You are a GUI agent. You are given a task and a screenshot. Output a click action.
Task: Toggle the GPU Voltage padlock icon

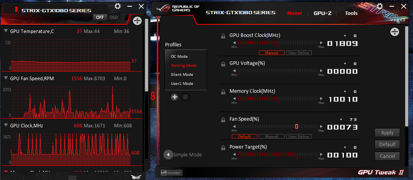coord(223,64)
